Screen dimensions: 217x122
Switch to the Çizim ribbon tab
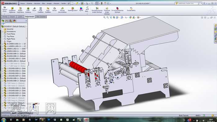pyautogui.click(x=20, y=17)
